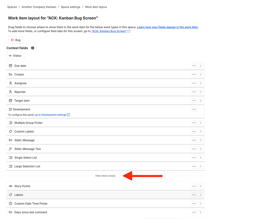Click the calendar icon on Target start

[11, 101]
